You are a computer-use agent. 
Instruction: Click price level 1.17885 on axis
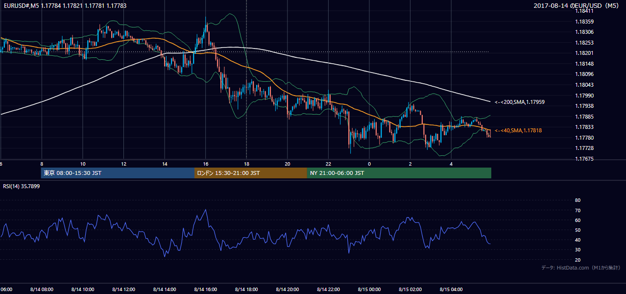584,117
